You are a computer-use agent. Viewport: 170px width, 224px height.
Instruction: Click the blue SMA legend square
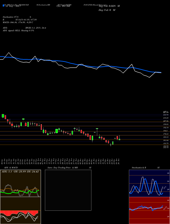(3, 5)
